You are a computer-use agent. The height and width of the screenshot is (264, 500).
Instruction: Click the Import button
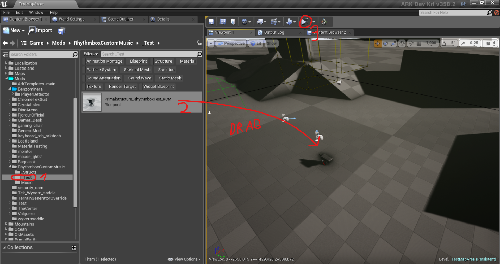pyautogui.click(x=40, y=31)
